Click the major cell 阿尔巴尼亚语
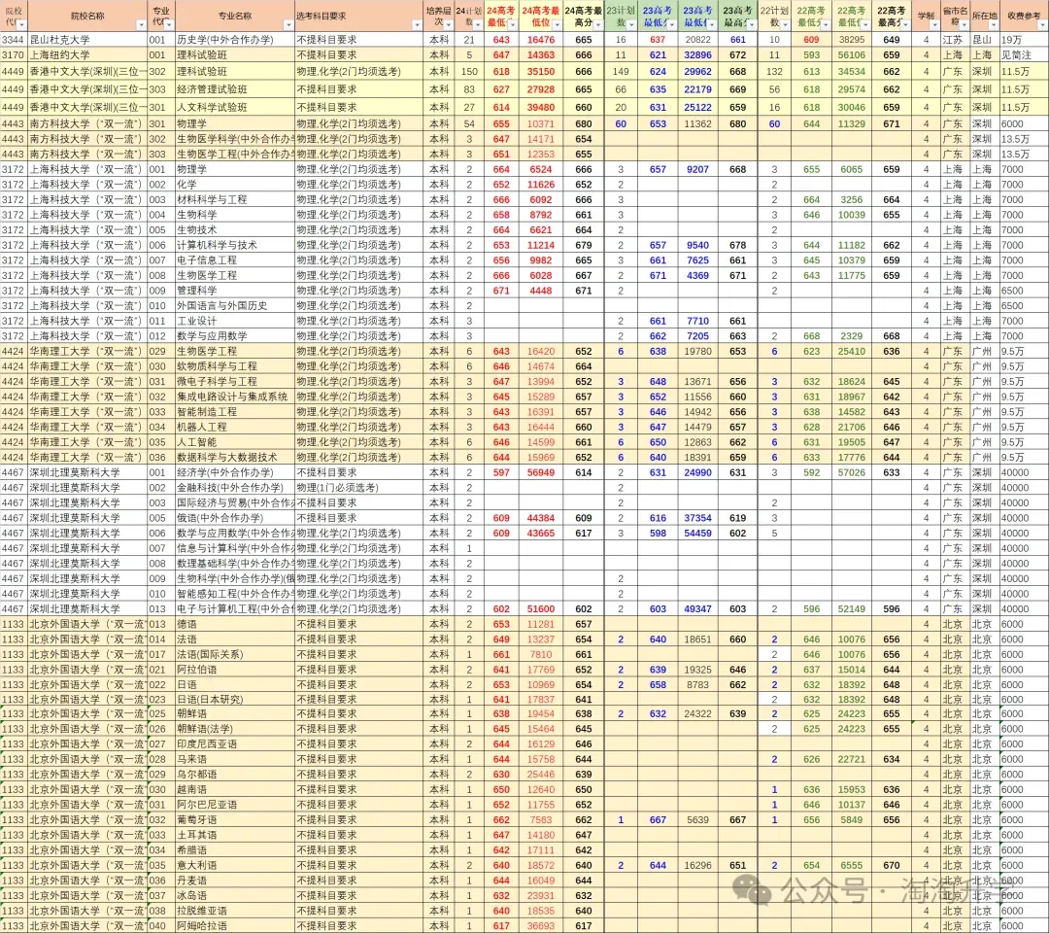1049x933 pixels. 235,805
